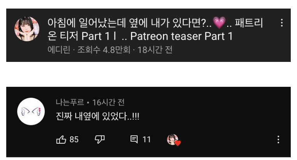297x160 pixels.
Task: Open the video titled 아침에 일어났는데 옆에 내가 있다면
Action: [155, 29]
